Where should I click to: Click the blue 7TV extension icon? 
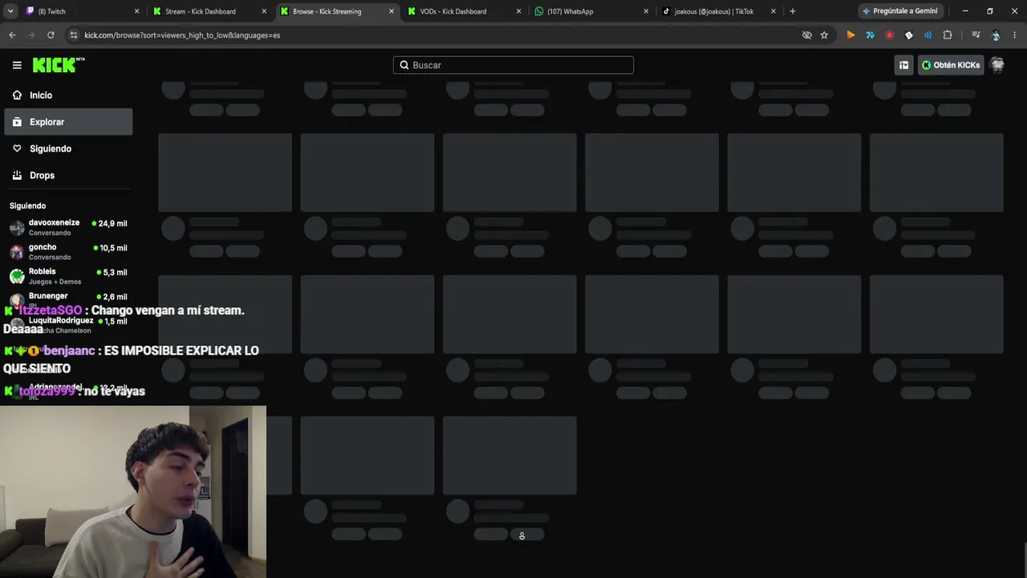[870, 35]
